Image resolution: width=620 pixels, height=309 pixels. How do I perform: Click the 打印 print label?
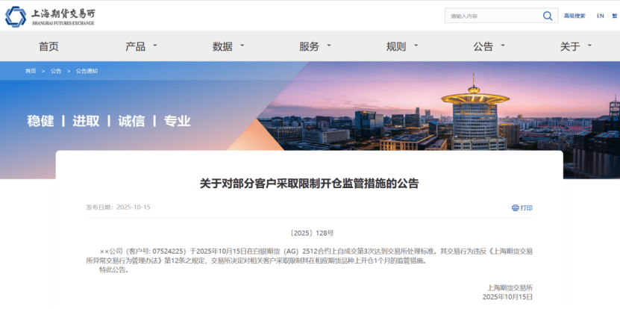(527, 207)
